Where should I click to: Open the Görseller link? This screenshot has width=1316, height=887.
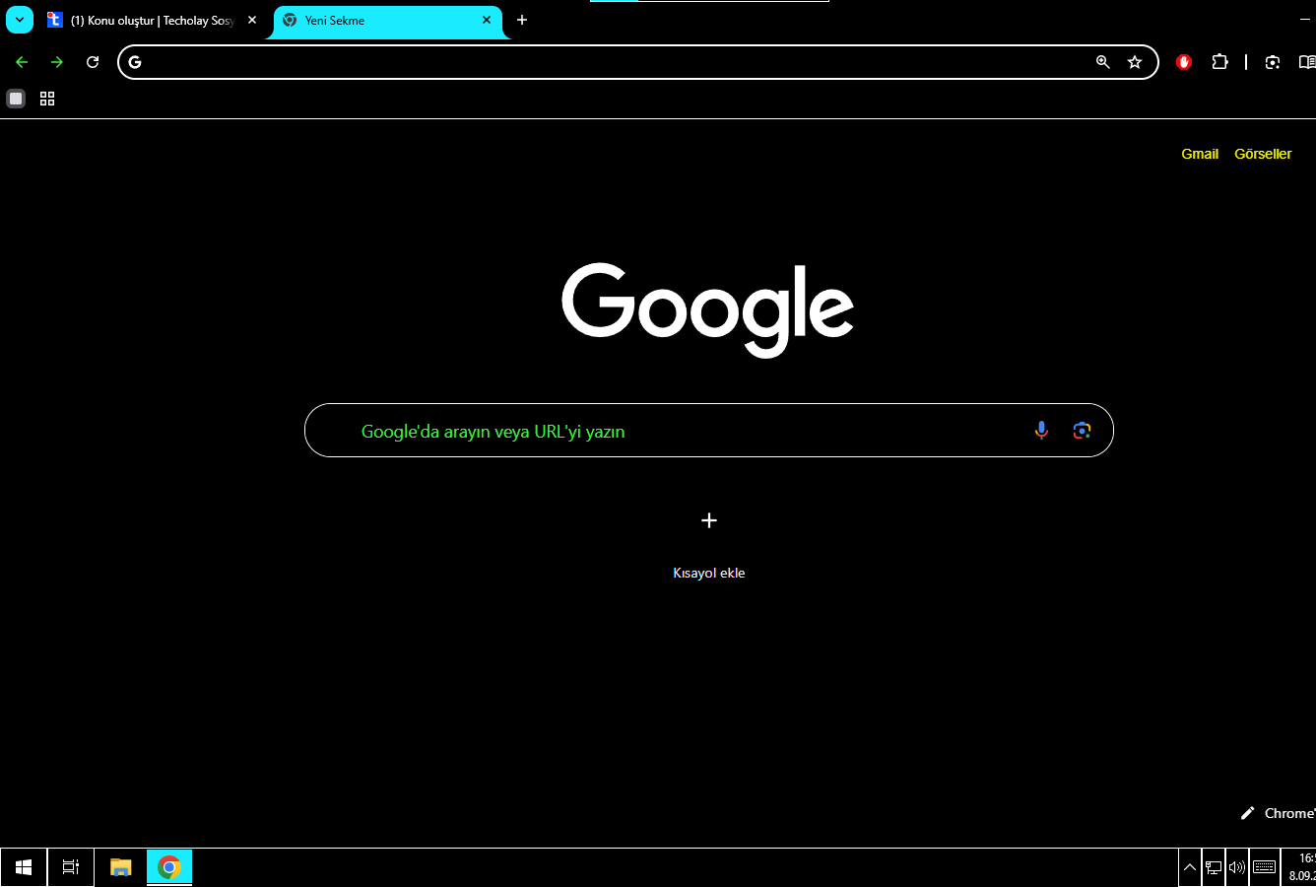click(x=1263, y=154)
